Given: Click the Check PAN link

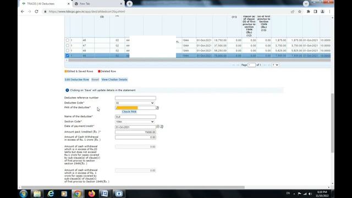Looking at the screenshot, I should (129, 112).
